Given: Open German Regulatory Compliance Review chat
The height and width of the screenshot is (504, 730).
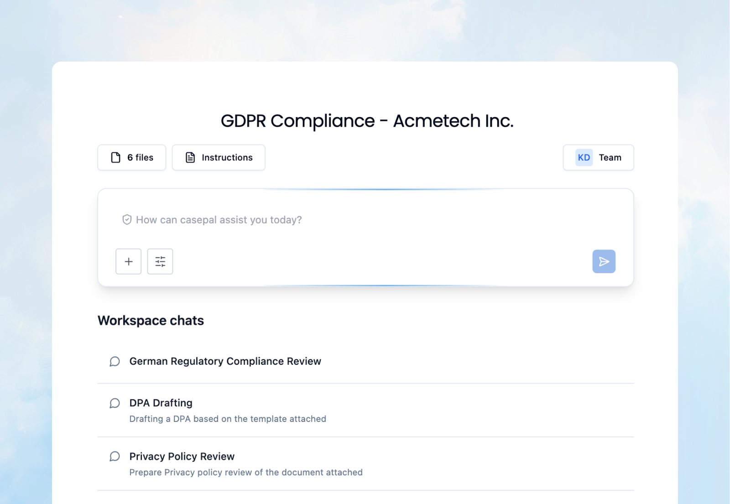Looking at the screenshot, I should (x=365, y=362).
